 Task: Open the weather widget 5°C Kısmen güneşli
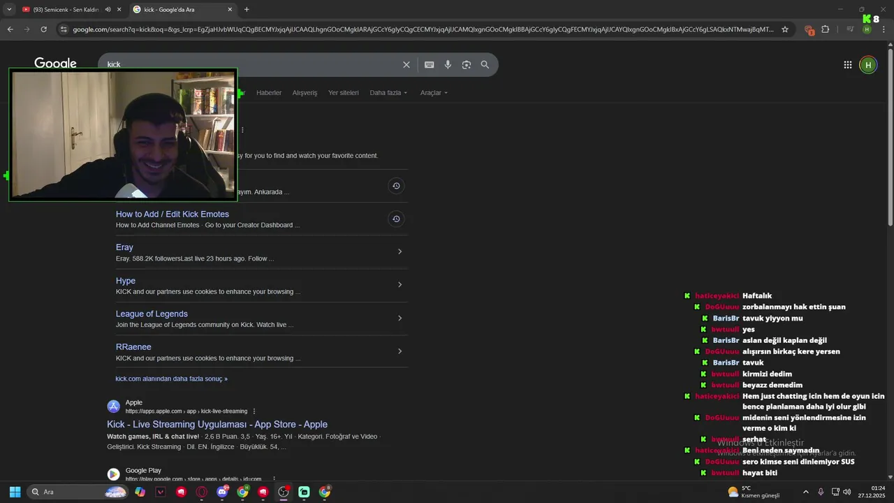tap(753, 492)
